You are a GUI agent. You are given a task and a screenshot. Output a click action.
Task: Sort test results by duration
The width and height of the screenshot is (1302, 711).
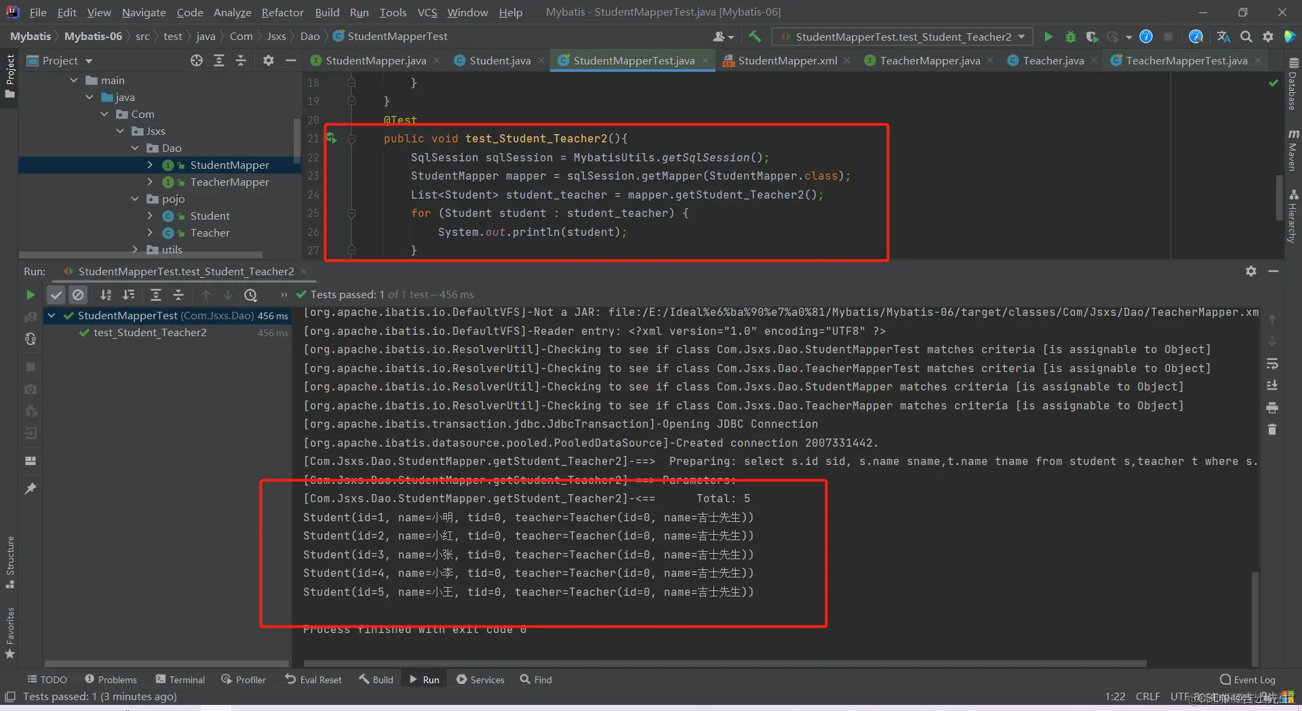(128, 295)
